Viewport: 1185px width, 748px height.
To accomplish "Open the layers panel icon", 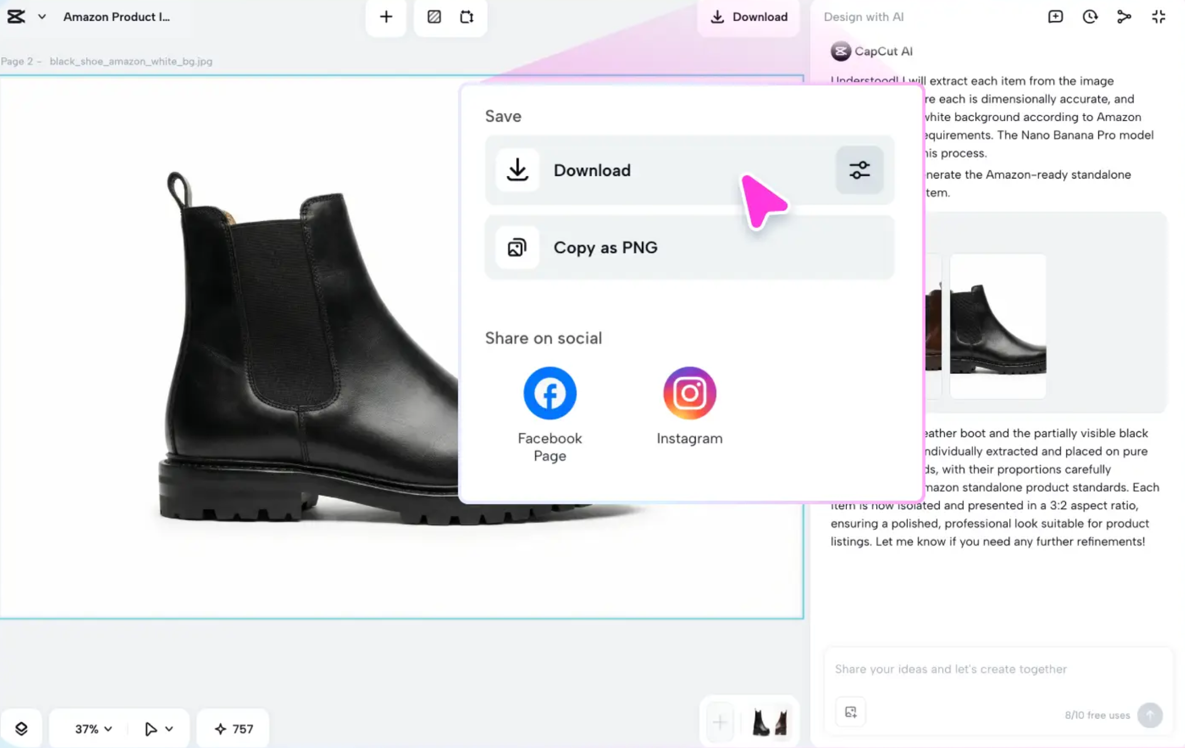I will click(21, 728).
